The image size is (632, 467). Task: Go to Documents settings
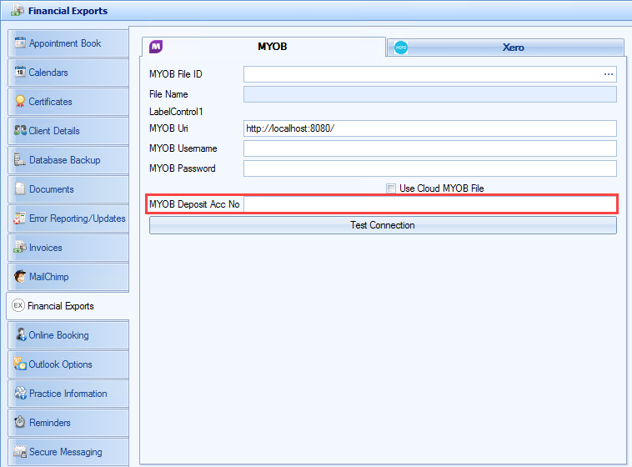(x=68, y=189)
